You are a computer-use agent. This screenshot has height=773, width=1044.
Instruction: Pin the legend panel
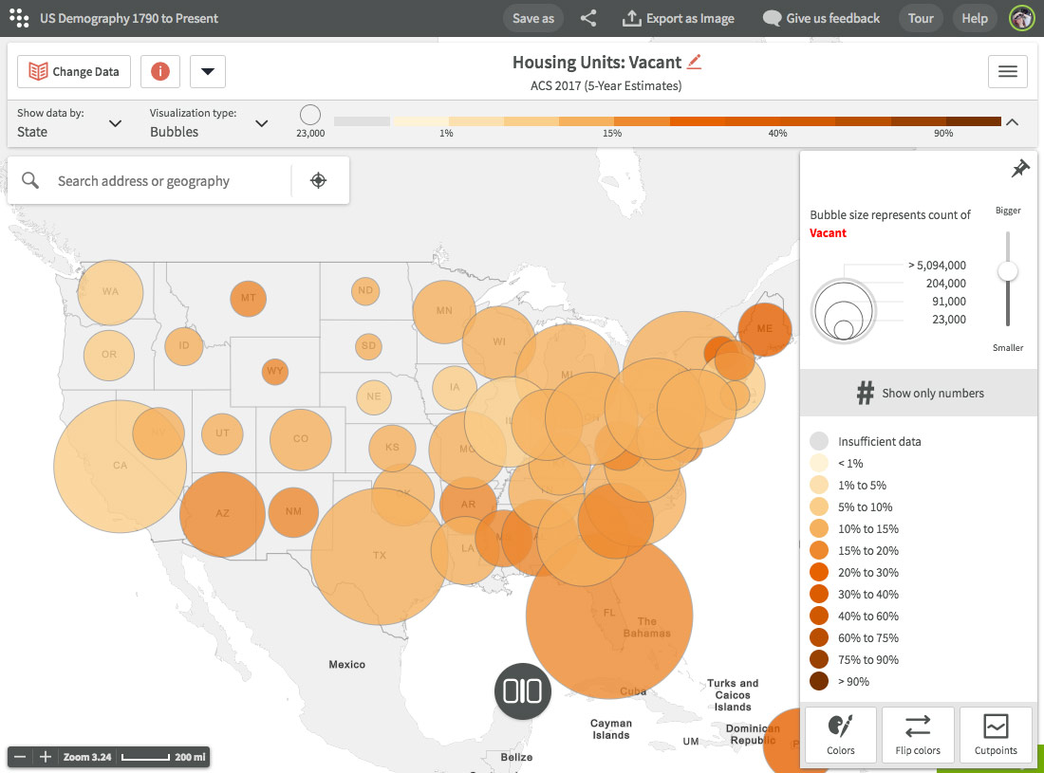[1020, 168]
